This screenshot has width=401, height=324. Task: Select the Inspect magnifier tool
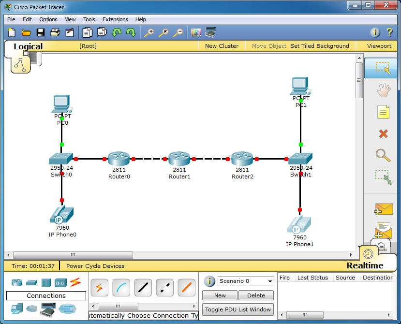pyautogui.click(x=384, y=155)
